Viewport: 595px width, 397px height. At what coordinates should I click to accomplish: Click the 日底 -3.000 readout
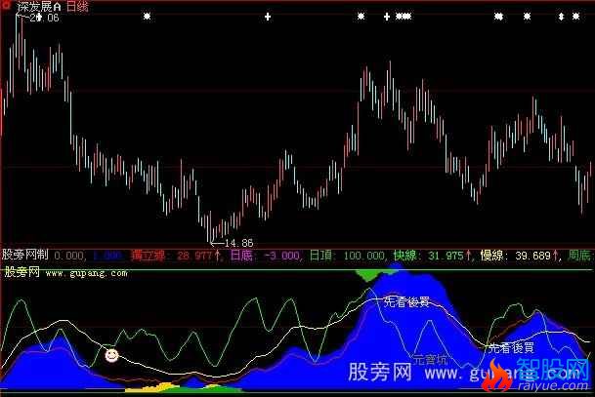point(265,256)
